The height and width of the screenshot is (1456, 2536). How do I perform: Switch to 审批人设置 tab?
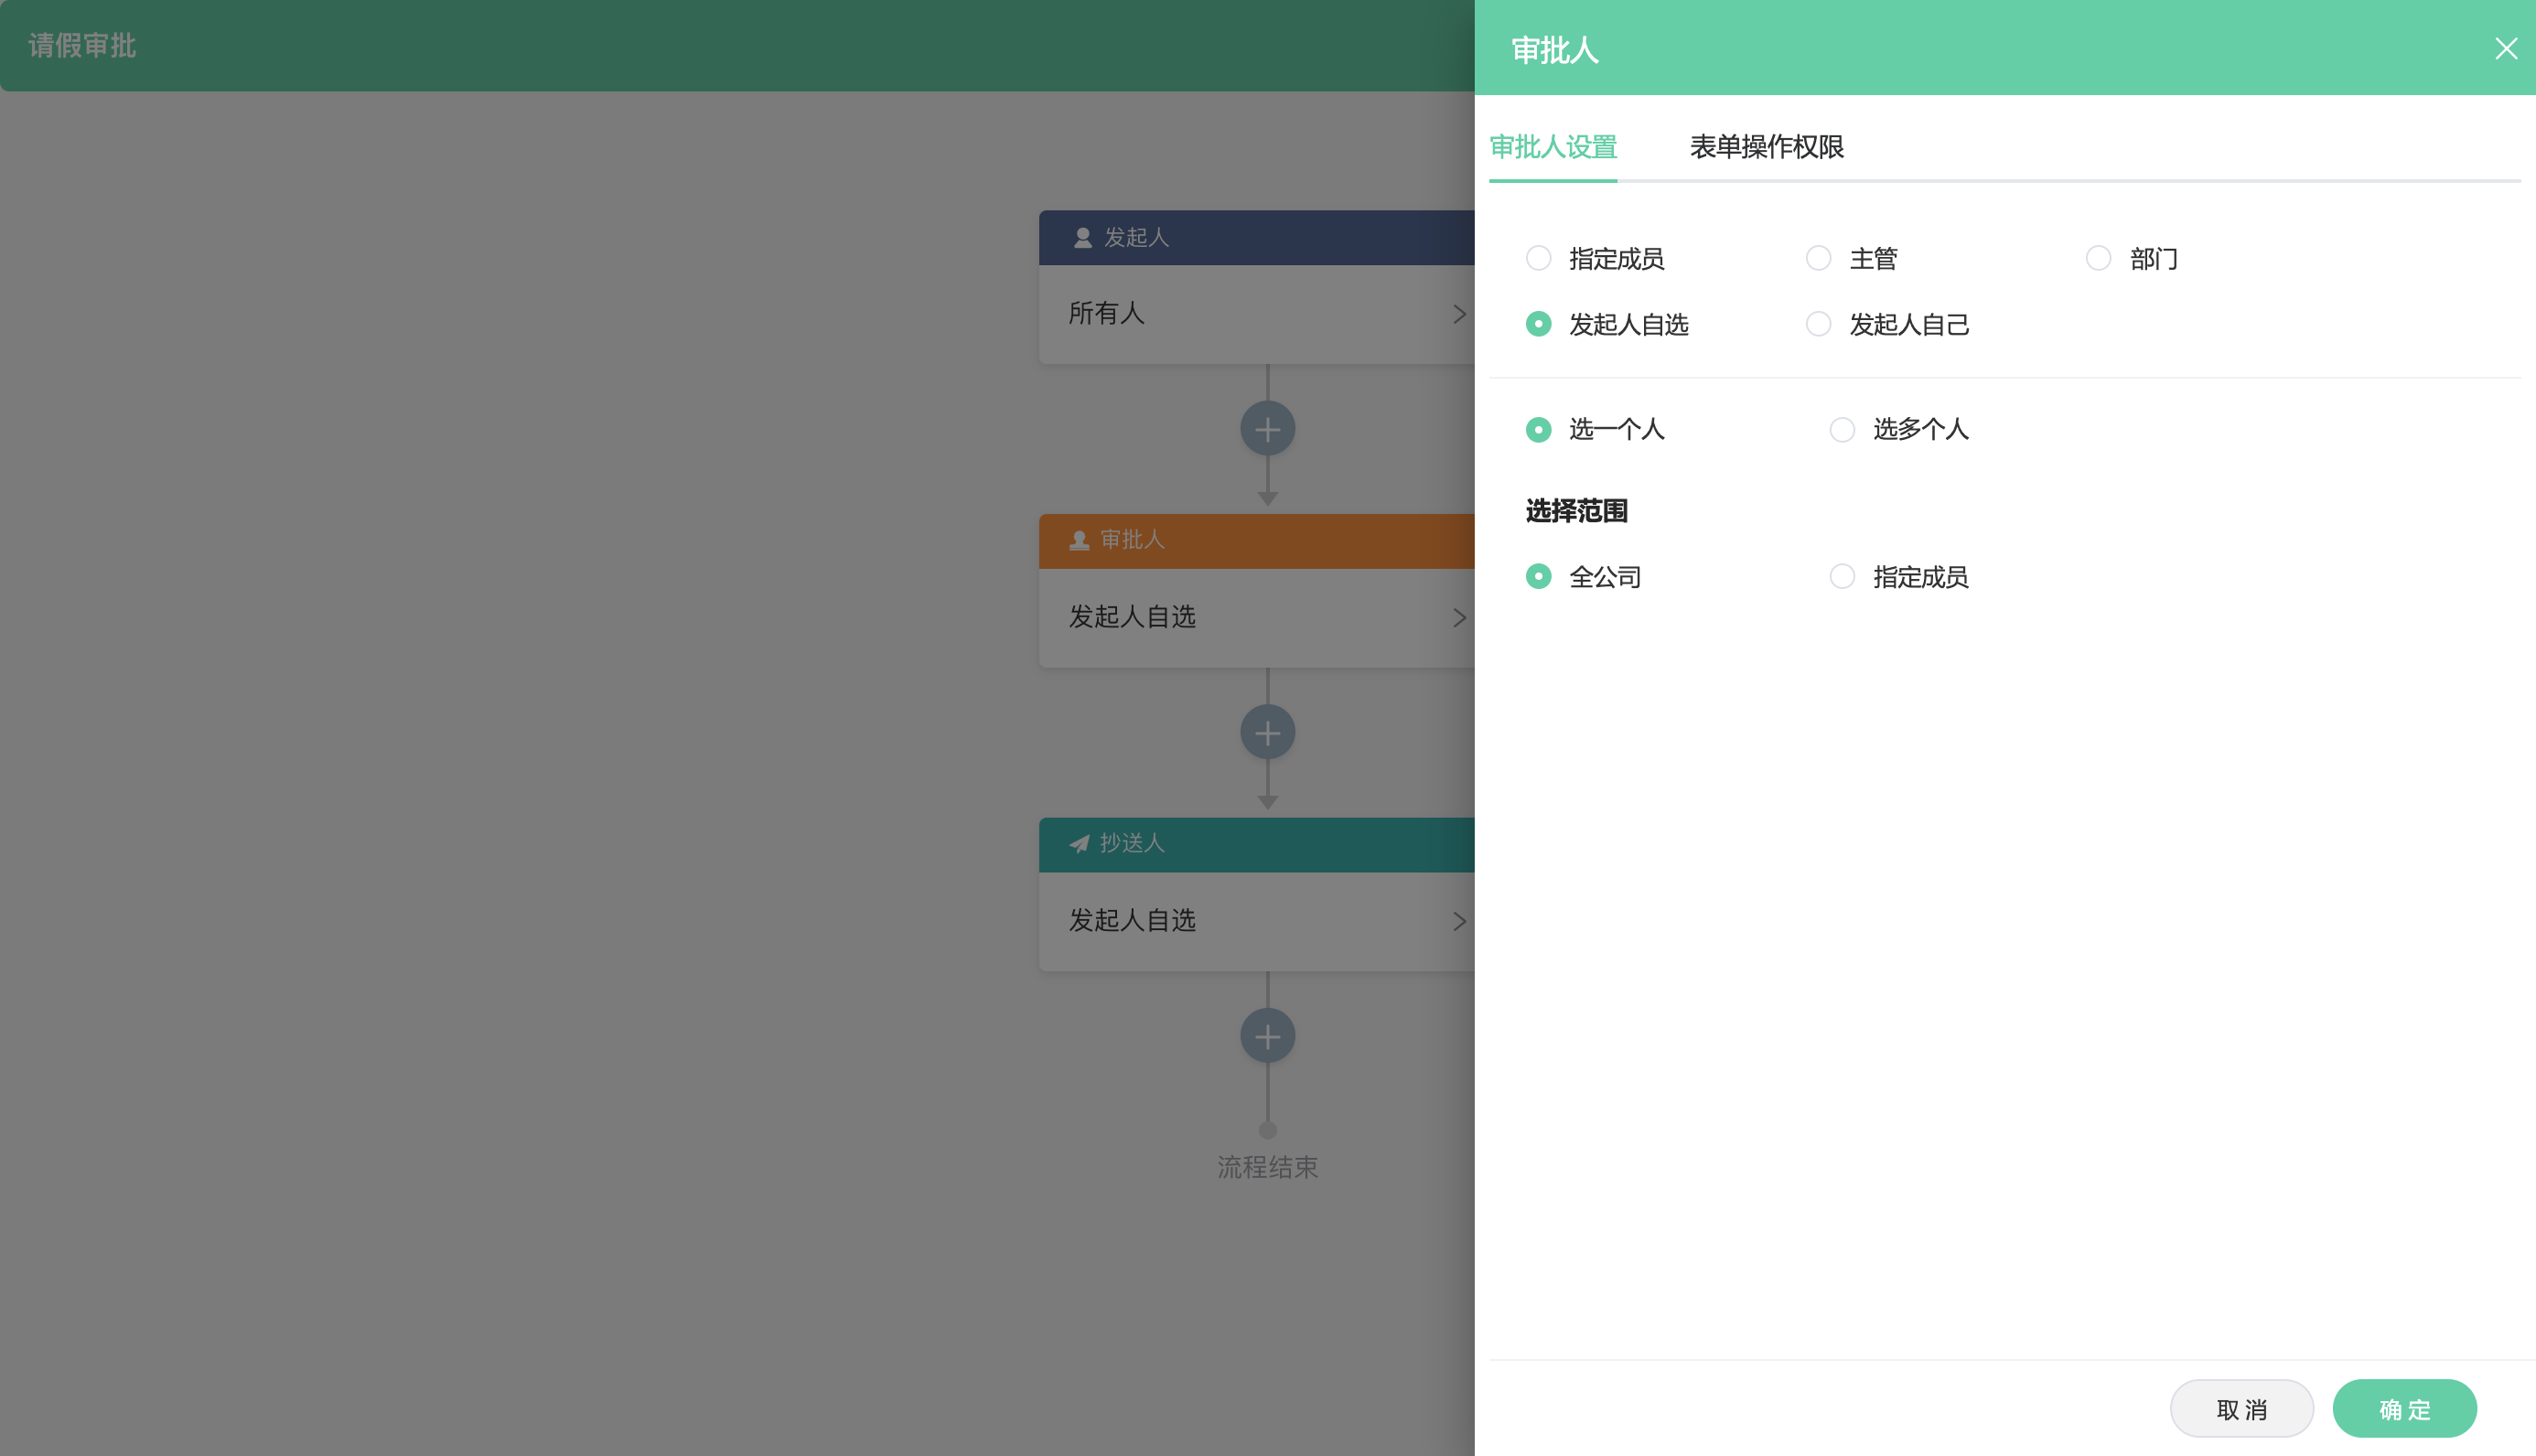click(1552, 147)
